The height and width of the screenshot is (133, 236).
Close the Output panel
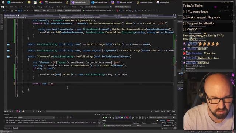pyautogui.click(x=99, y=115)
